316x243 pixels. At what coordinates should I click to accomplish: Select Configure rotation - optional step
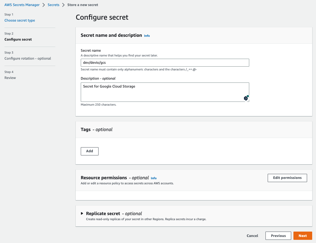tap(28, 59)
